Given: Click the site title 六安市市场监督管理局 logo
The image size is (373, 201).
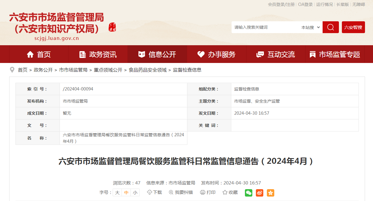Looking at the screenshot, I should point(56,23).
